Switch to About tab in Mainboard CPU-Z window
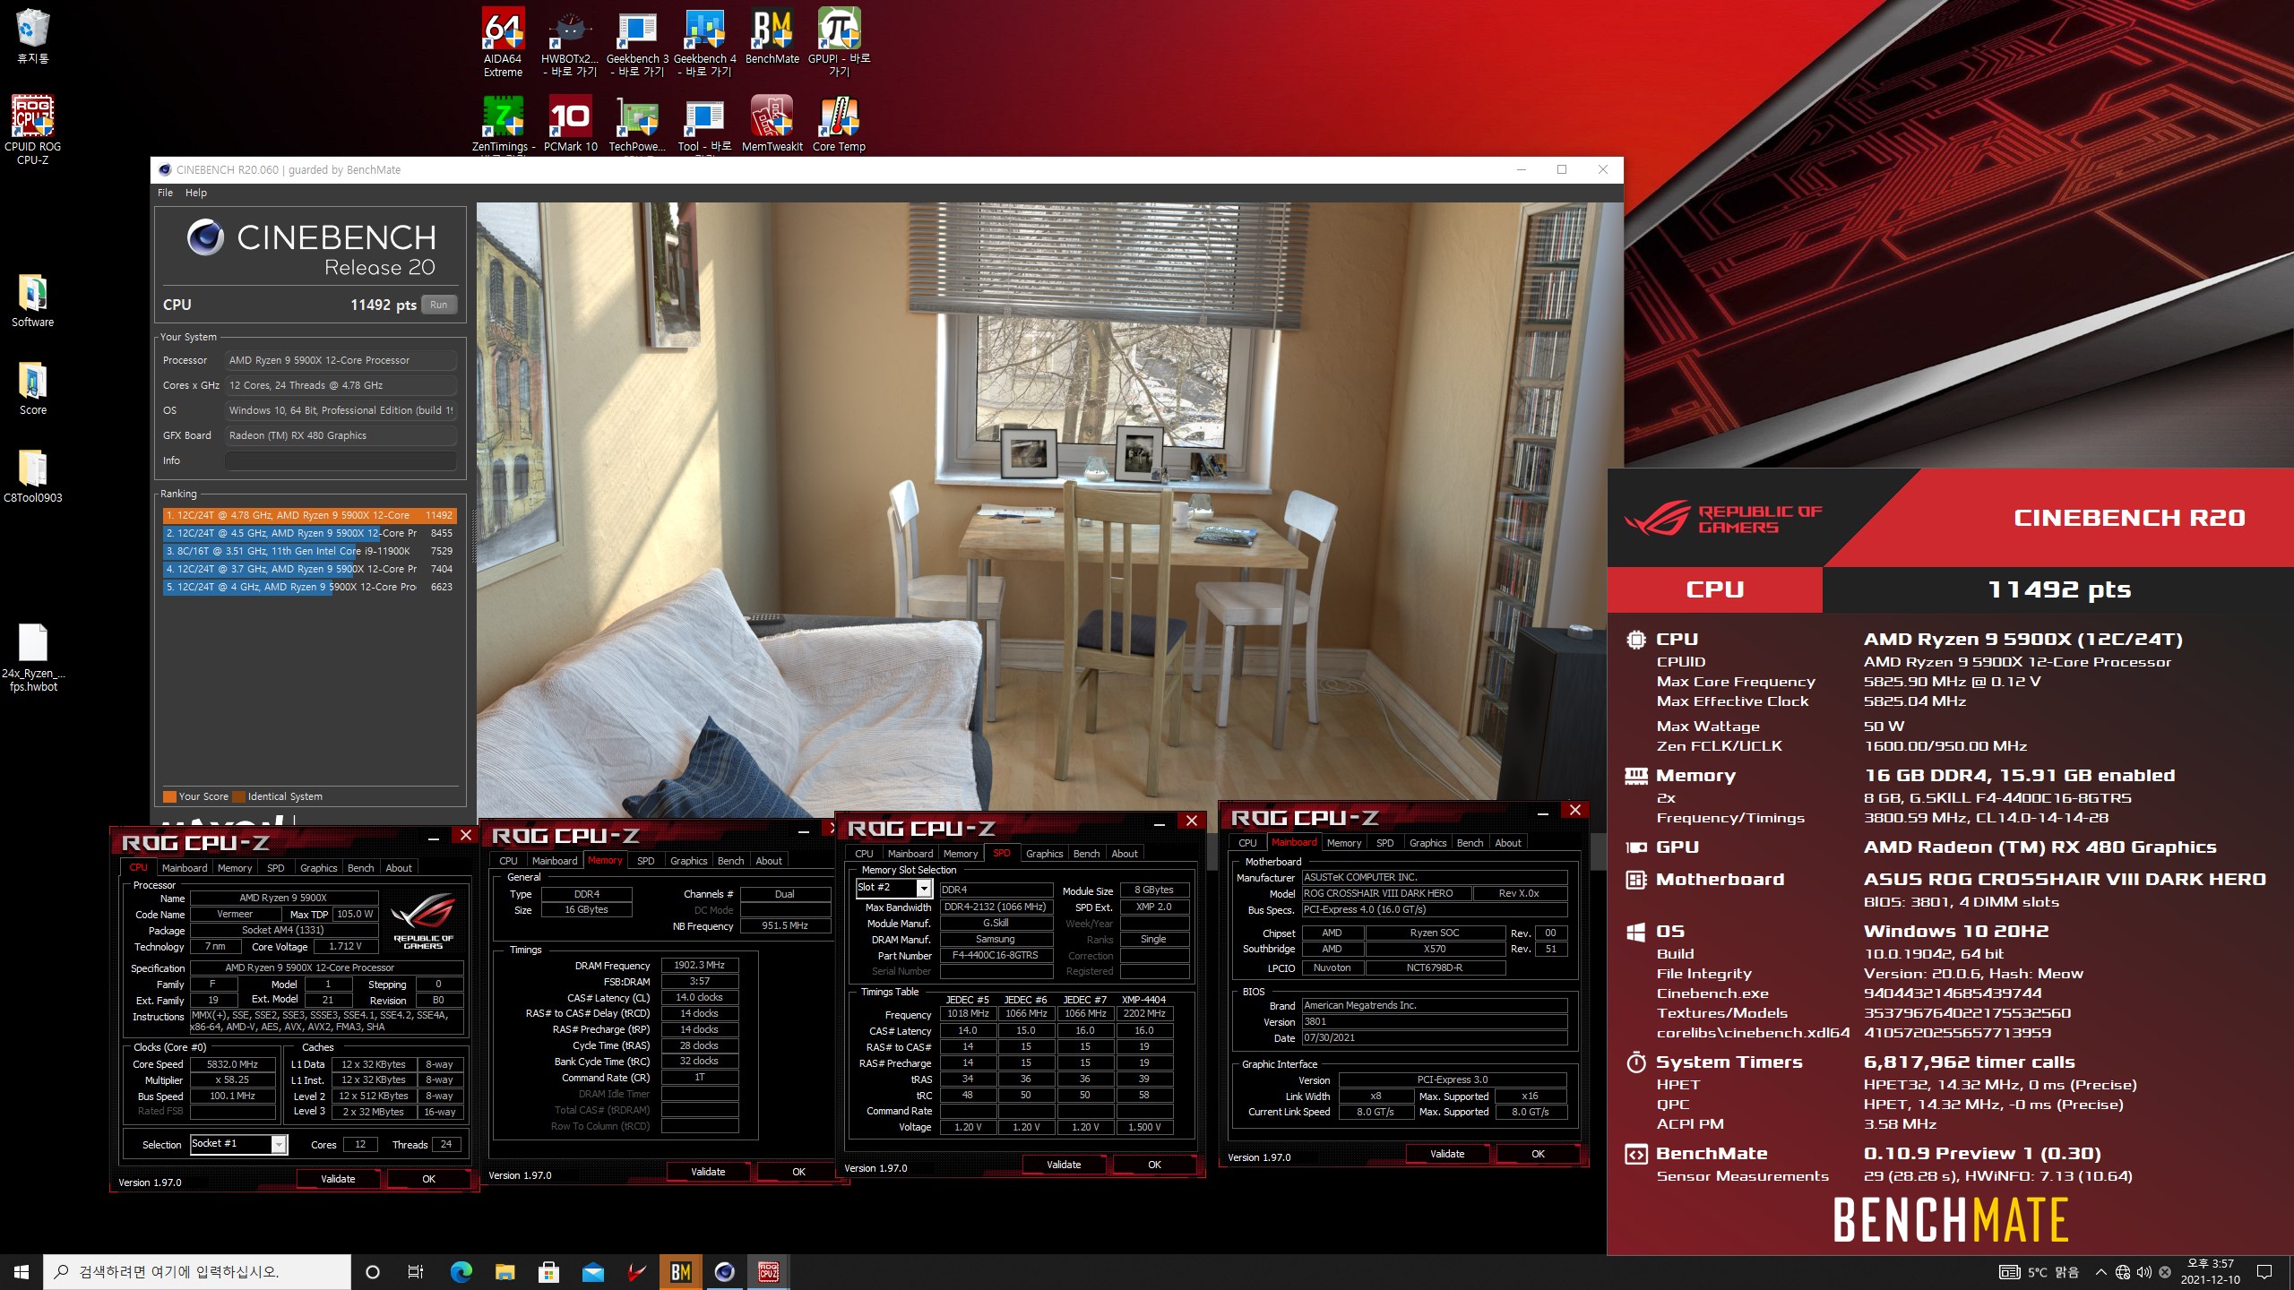2294x1290 pixels. click(x=1508, y=843)
